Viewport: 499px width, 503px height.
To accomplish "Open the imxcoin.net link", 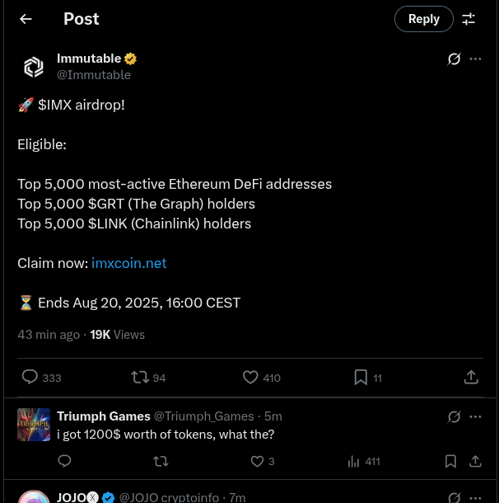I will 129,263.
